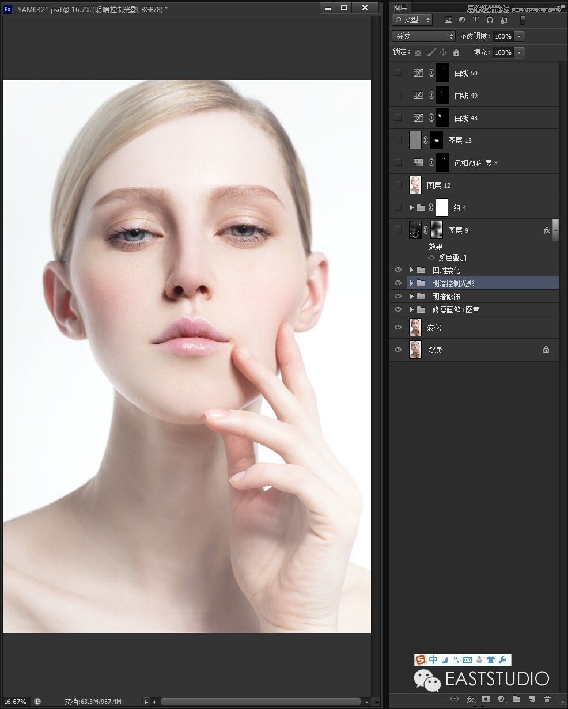This screenshot has width=568, height=709.
Task: Show the 曲线 50 layer visibility
Action: 397,73
